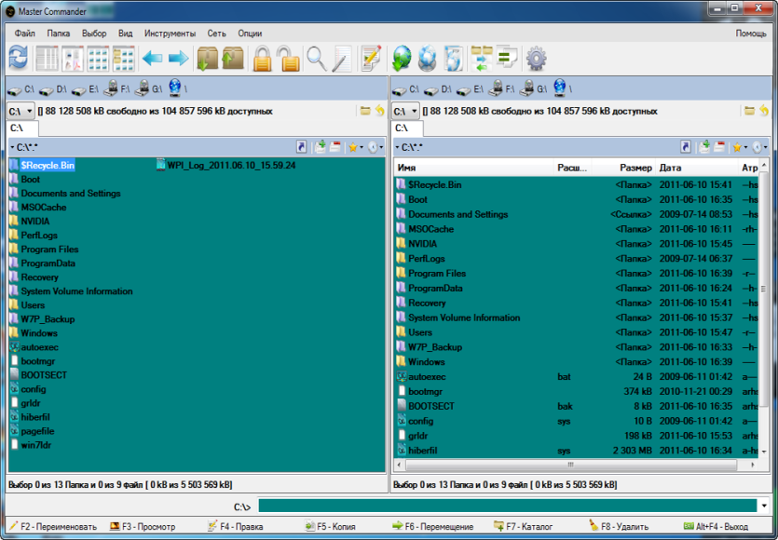Click the closed padlock icon
Image resolution: width=778 pixels, height=540 pixels.
coord(263,59)
